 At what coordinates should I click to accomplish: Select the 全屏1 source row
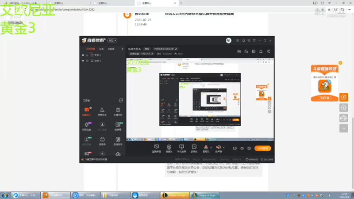pyautogui.click(x=103, y=61)
